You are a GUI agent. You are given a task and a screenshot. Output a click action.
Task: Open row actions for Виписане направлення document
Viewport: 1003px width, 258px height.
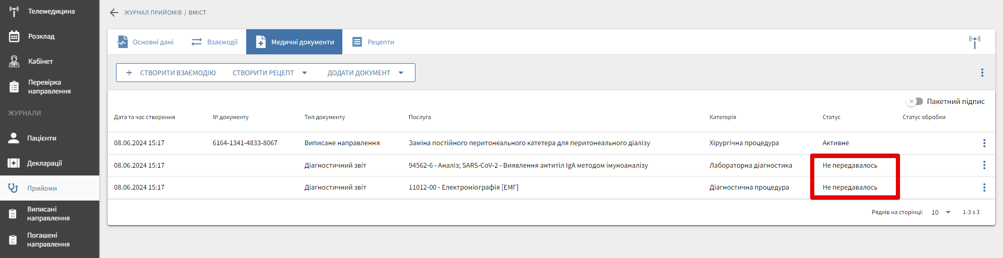point(984,143)
